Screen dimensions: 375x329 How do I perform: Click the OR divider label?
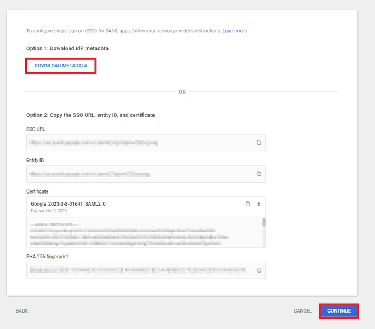(x=182, y=92)
